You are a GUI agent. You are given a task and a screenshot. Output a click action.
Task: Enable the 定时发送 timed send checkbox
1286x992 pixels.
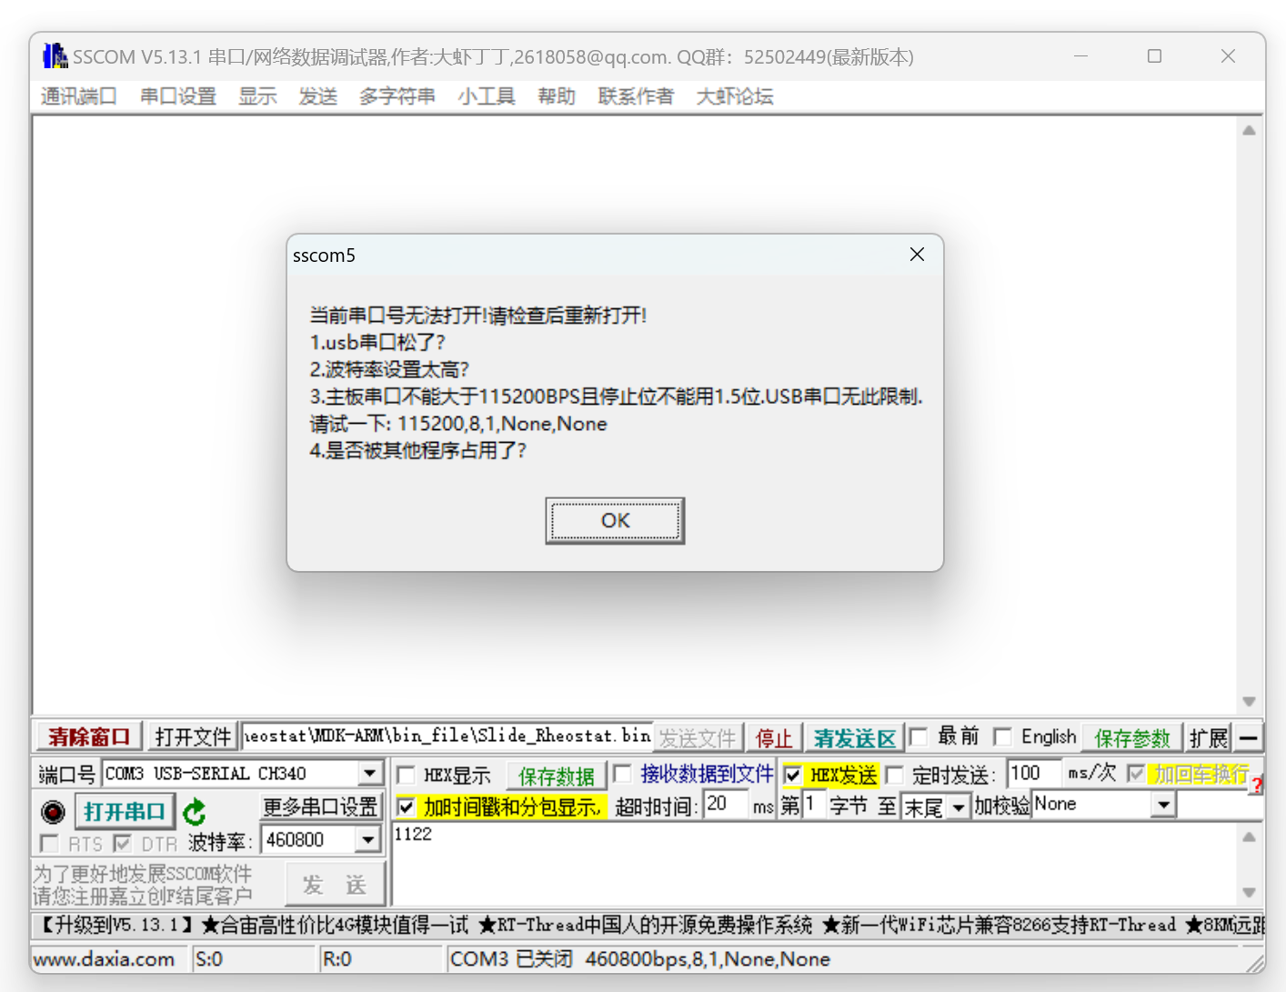[896, 775]
